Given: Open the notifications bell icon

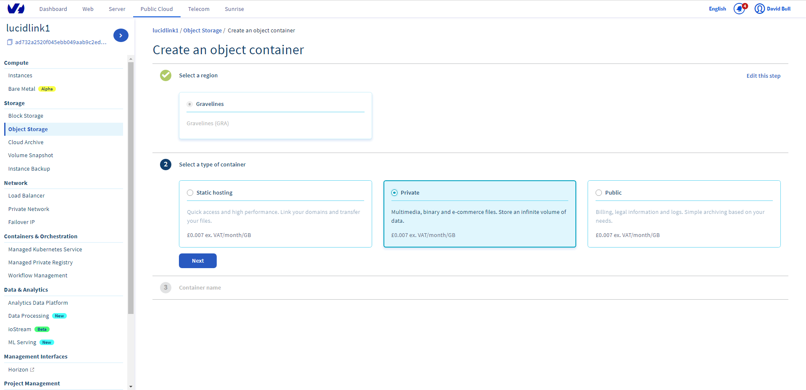Looking at the screenshot, I should tap(739, 9).
